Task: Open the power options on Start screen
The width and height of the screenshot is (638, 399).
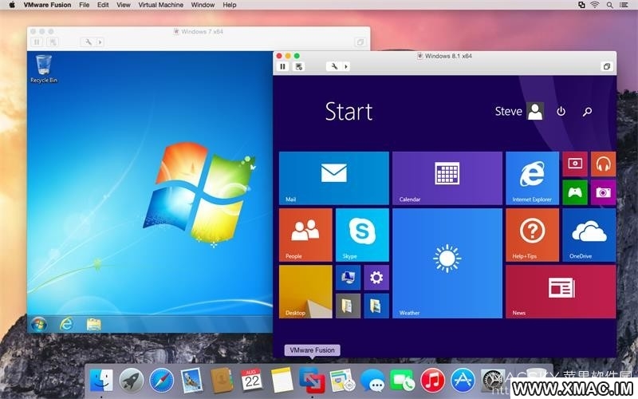Action: [x=561, y=111]
